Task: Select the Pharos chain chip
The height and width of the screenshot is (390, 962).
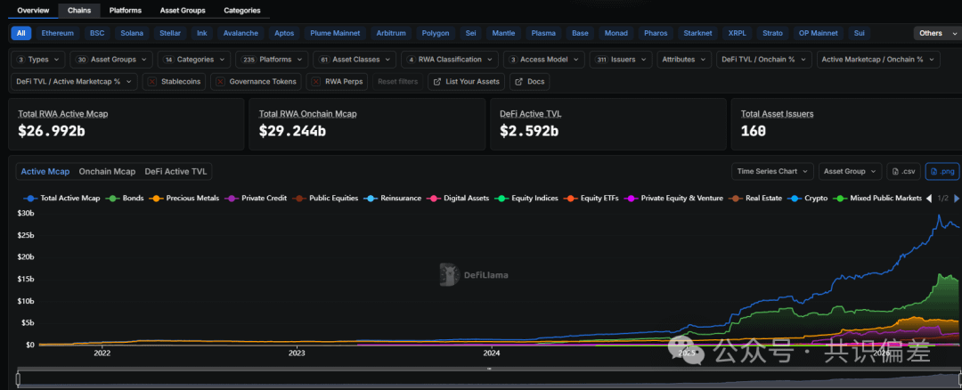Action: pyautogui.click(x=656, y=33)
